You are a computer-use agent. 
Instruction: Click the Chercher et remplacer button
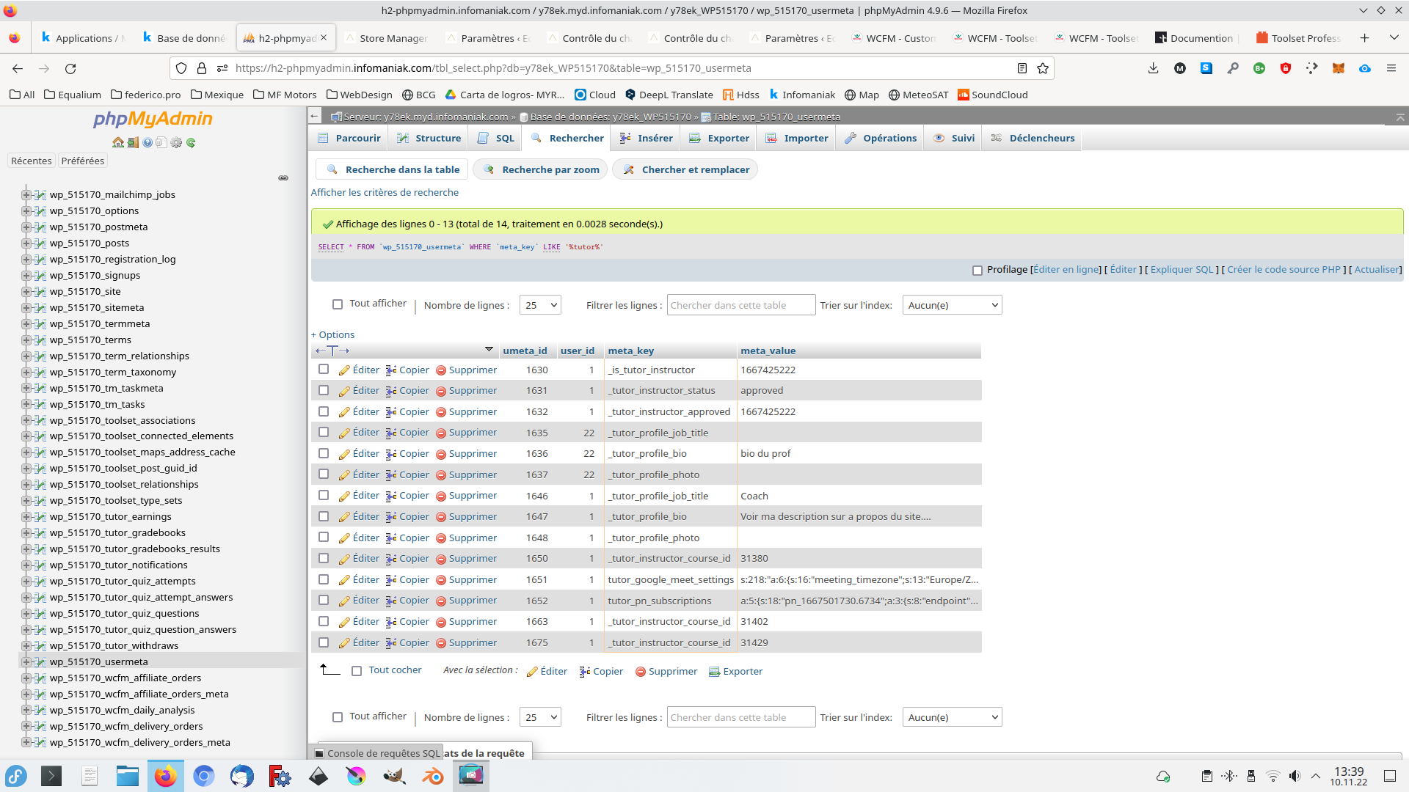(685, 169)
